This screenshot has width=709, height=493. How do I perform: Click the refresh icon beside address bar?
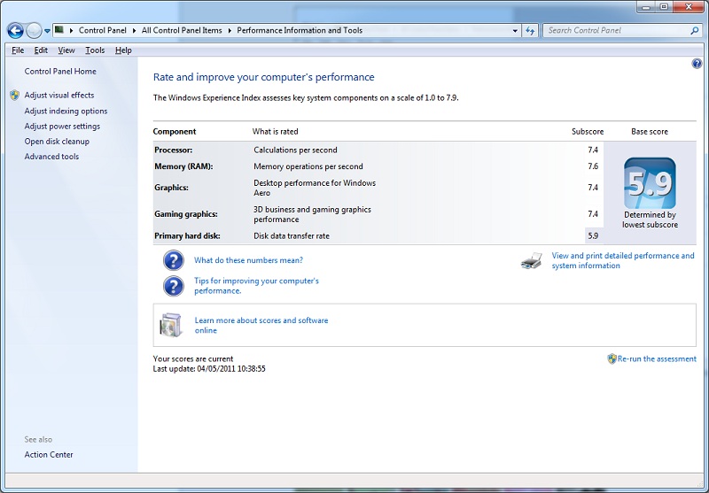[531, 30]
